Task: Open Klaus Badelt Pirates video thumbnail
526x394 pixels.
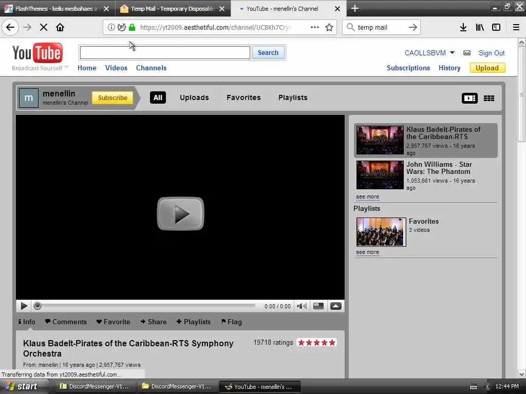Action: point(380,140)
